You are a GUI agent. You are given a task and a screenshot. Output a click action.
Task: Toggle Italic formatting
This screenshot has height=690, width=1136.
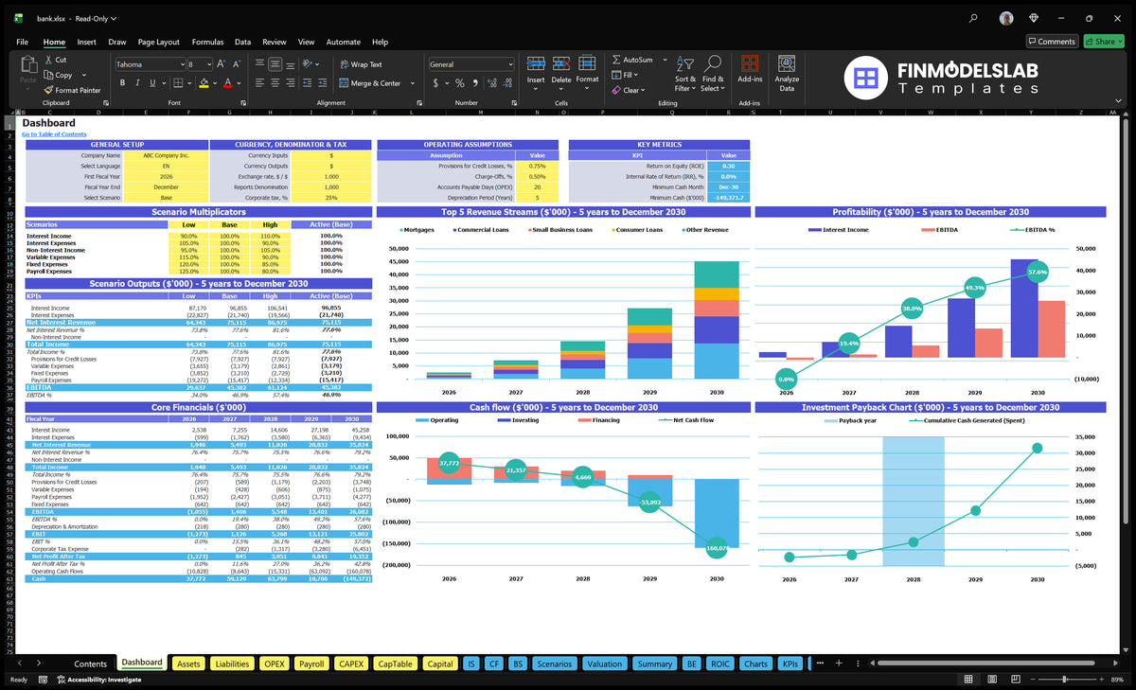pyautogui.click(x=137, y=83)
